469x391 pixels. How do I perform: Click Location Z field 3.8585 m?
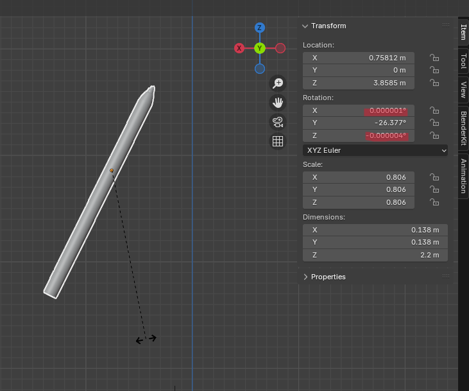(359, 83)
